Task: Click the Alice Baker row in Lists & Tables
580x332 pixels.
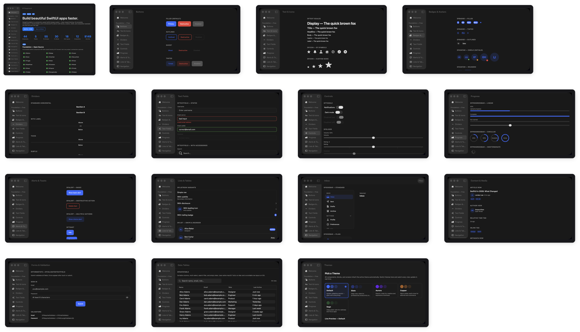Action: point(227,229)
